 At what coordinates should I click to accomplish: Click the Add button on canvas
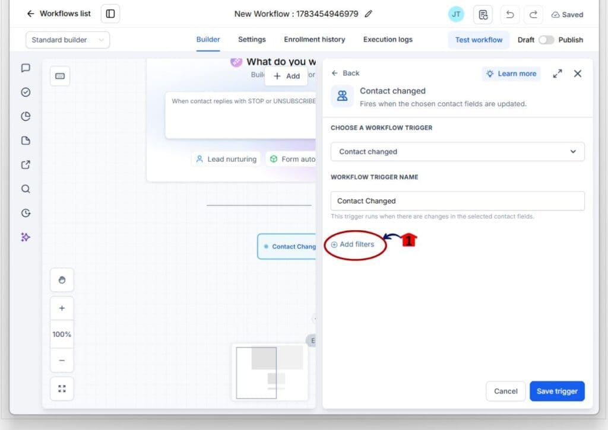pyautogui.click(x=287, y=77)
